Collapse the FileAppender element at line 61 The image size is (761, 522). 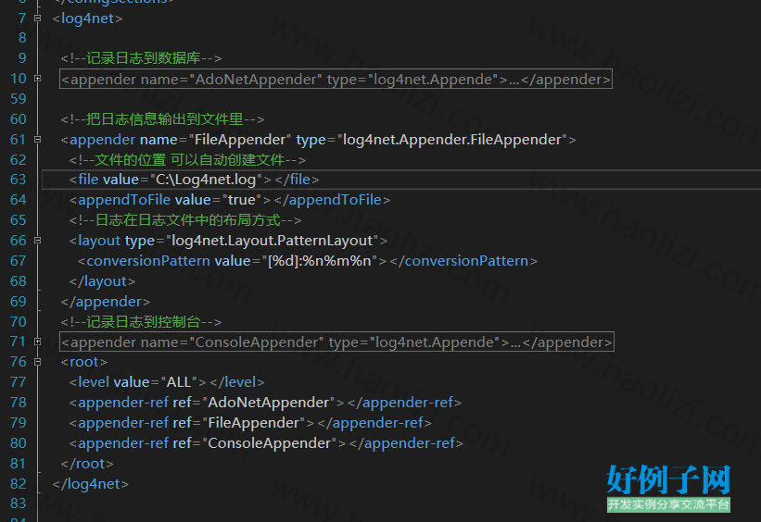click(x=38, y=140)
